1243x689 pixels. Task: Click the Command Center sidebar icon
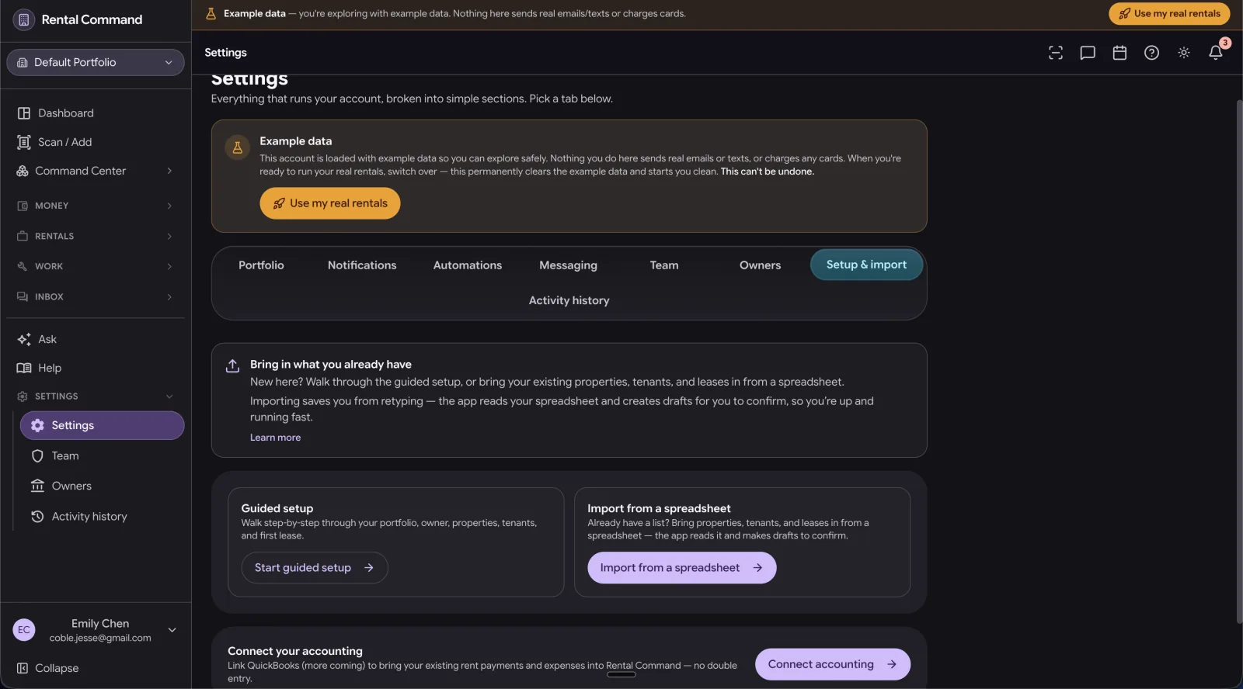(x=23, y=171)
